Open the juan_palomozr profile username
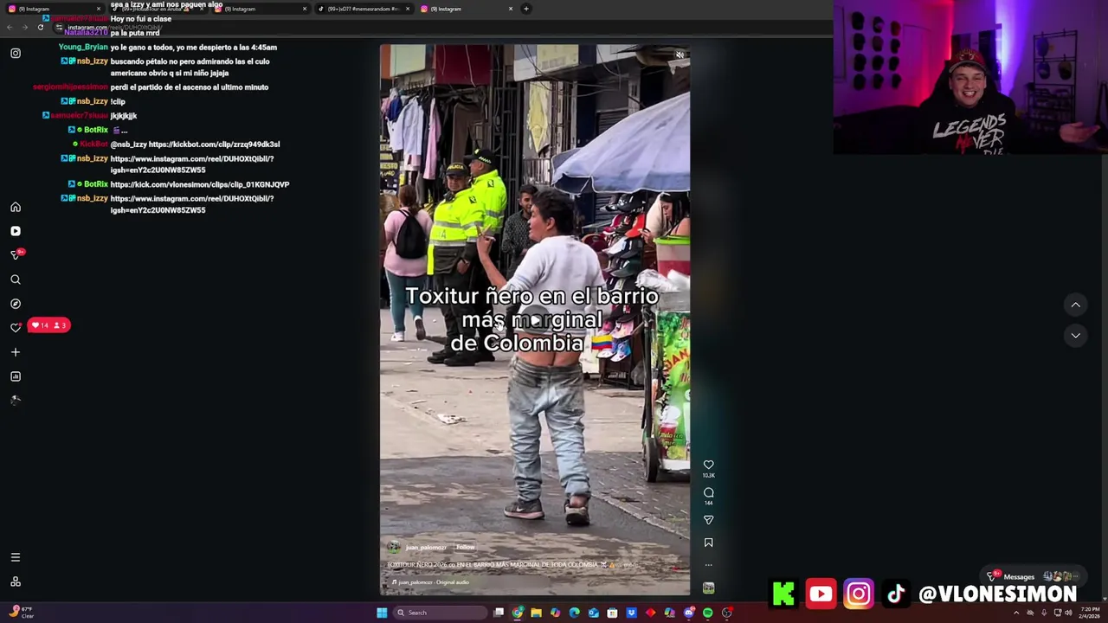 [x=425, y=547]
